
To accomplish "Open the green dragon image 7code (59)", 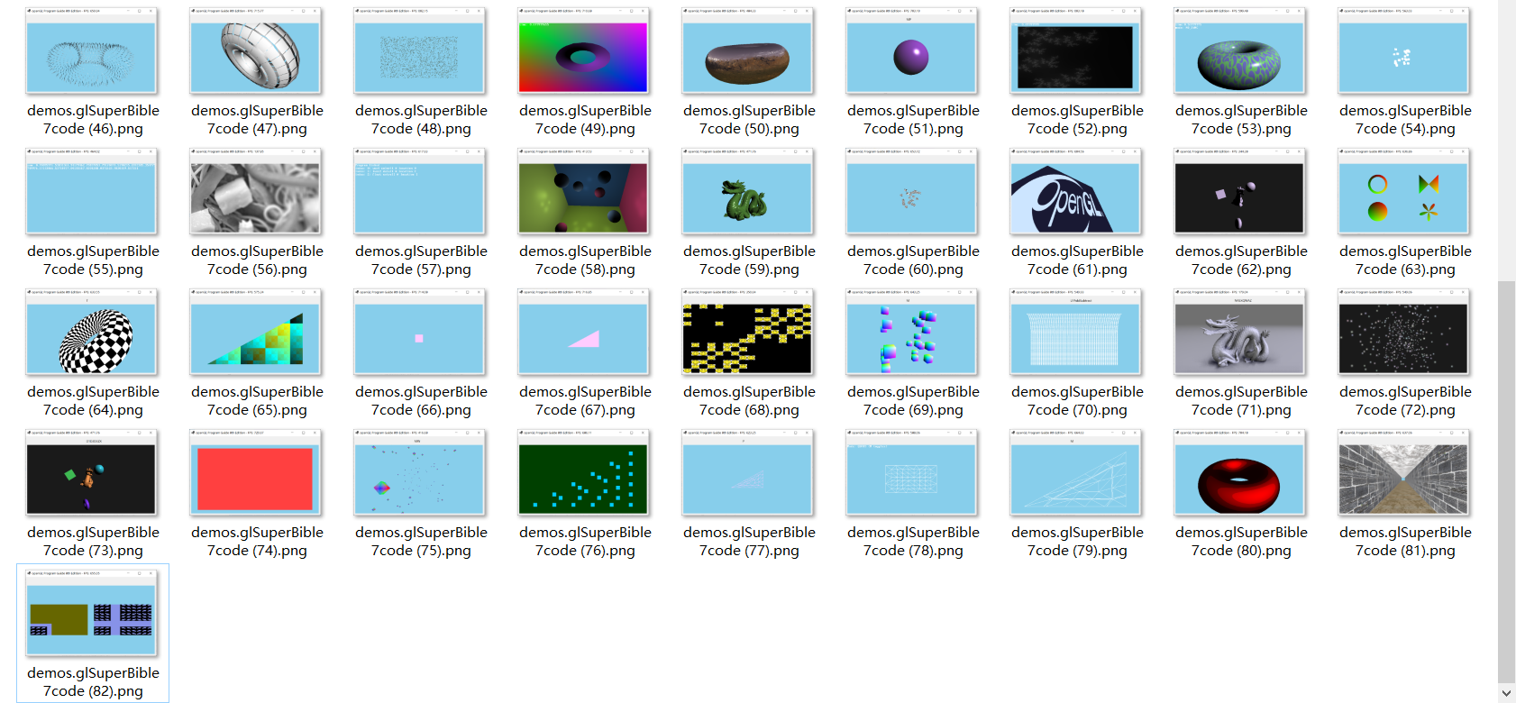I will 747,197.
